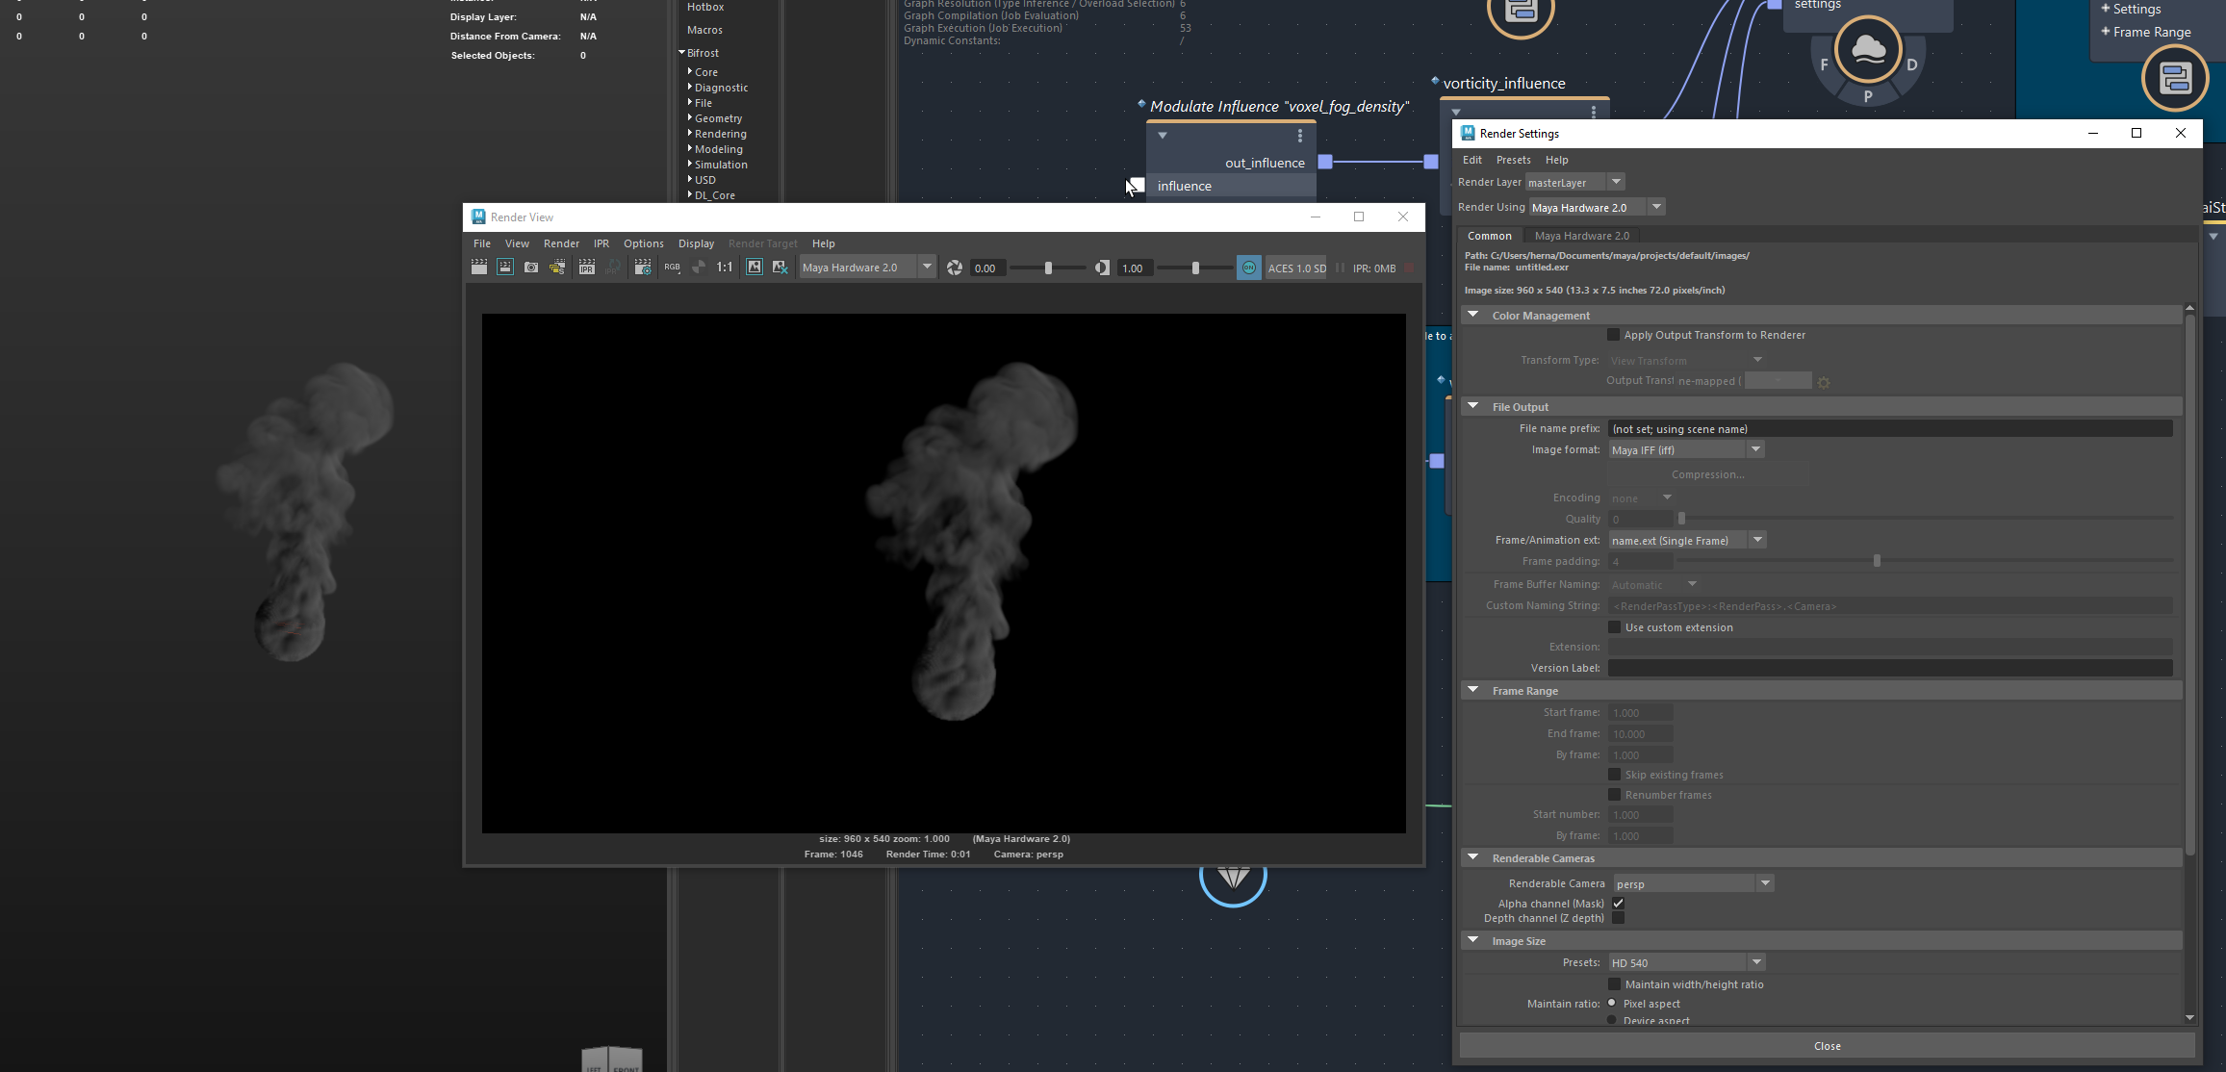Collapse the Frame Range section
This screenshot has height=1072, width=2226.
point(1472,690)
